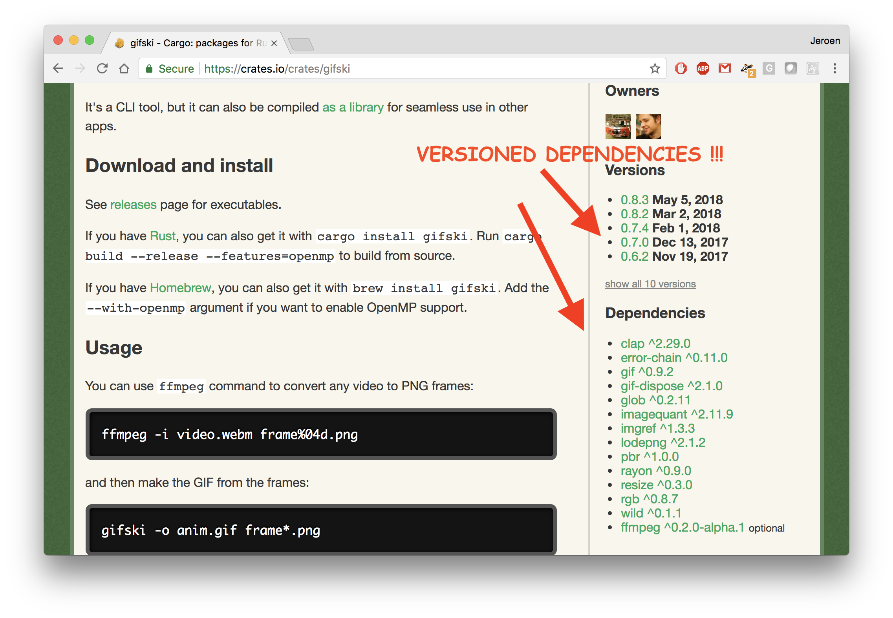
Task: Close the gifski Cargo tab
Action: pos(274,43)
